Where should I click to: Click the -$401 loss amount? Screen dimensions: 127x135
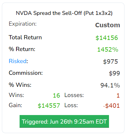click(x=112, y=106)
